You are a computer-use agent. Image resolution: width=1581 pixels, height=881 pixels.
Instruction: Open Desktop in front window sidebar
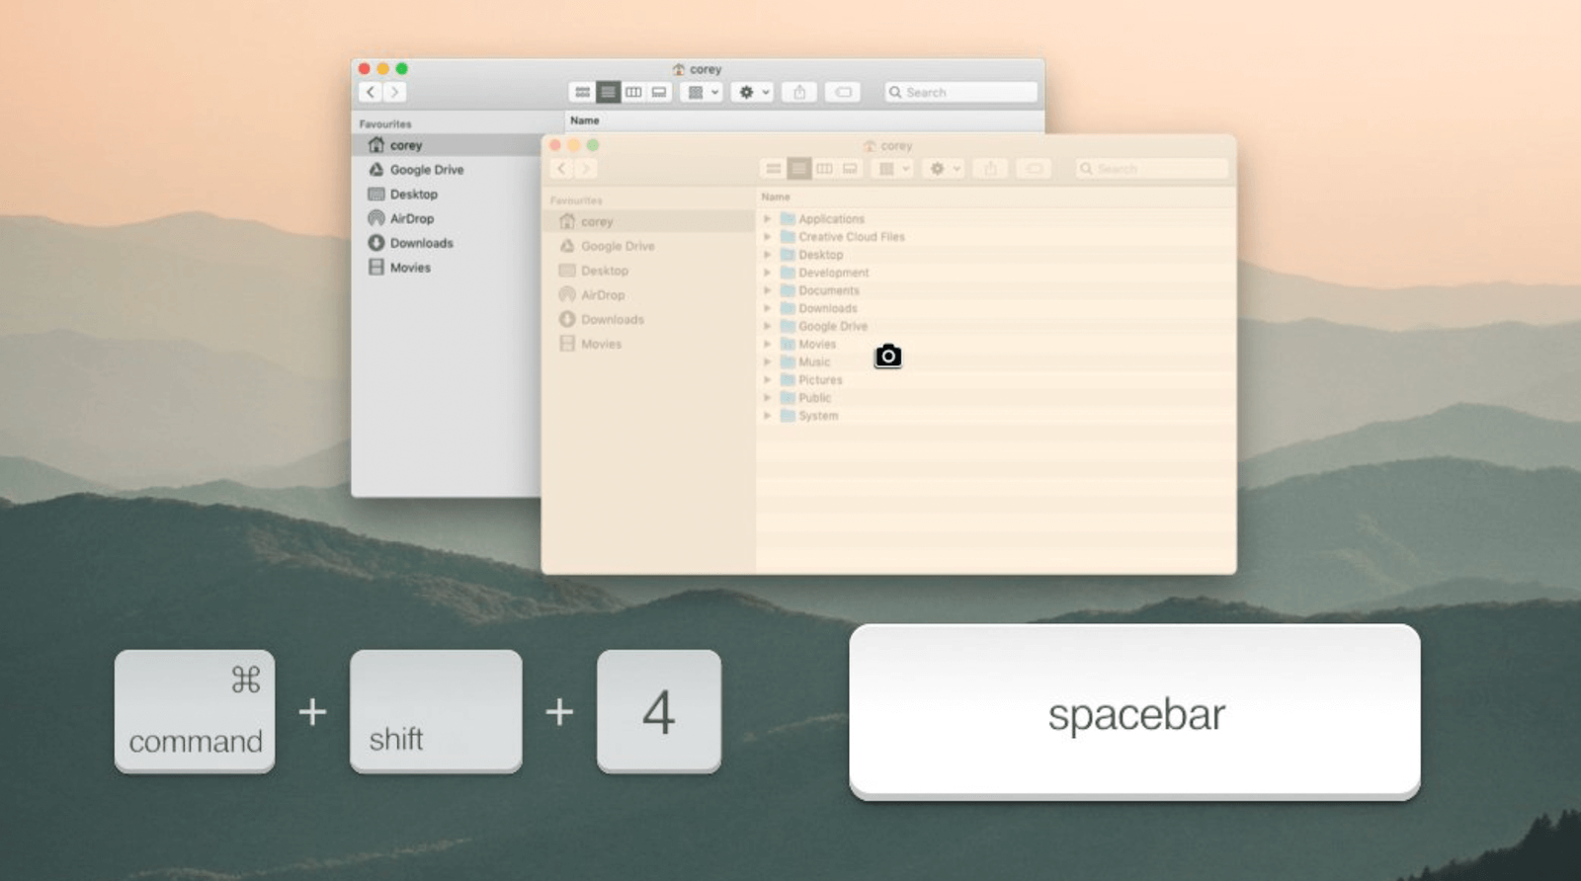648,271
